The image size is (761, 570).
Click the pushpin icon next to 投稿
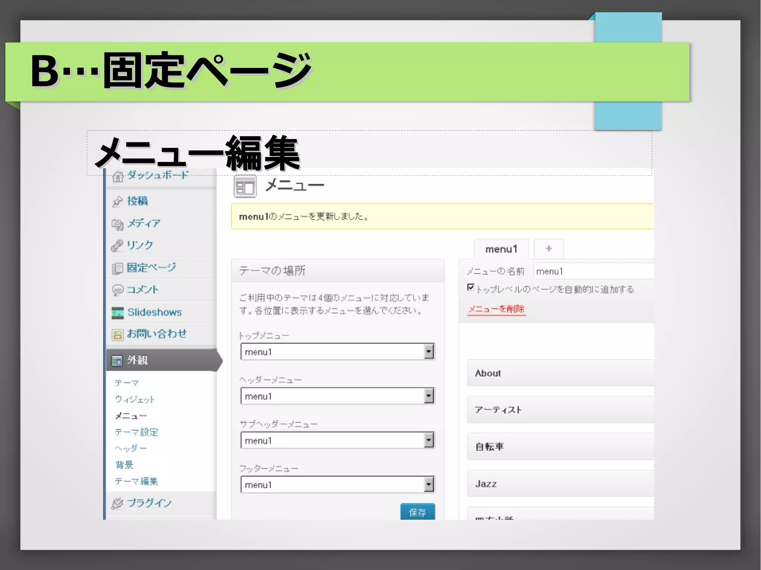[117, 201]
